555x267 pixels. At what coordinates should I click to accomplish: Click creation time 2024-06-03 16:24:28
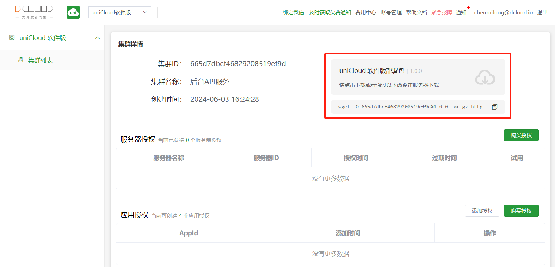225,99
